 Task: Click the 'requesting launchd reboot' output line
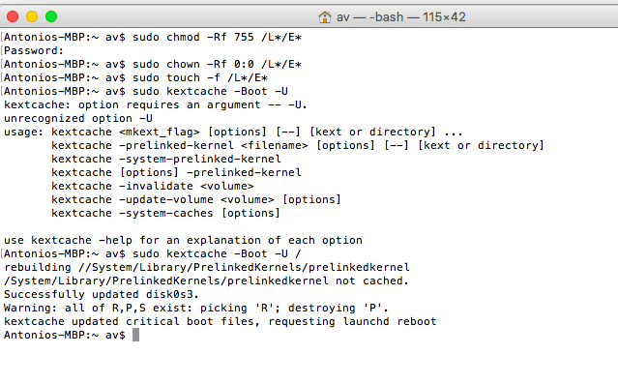pos(220,321)
